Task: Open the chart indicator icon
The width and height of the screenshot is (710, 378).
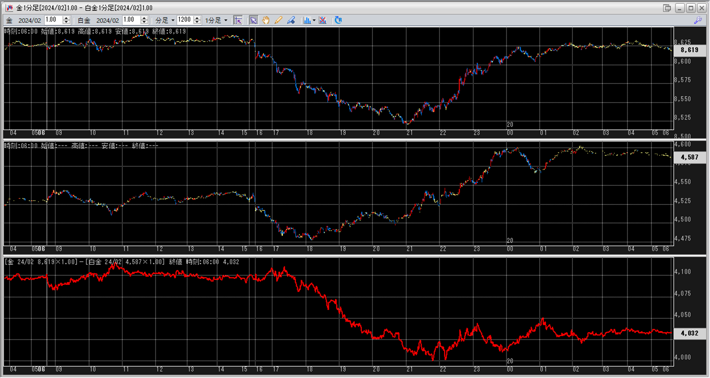Action: click(x=307, y=20)
